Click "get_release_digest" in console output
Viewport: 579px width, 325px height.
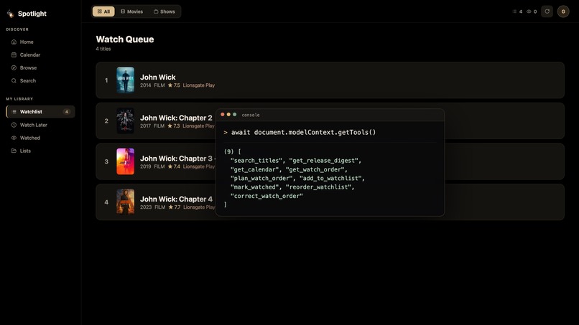tap(323, 161)
